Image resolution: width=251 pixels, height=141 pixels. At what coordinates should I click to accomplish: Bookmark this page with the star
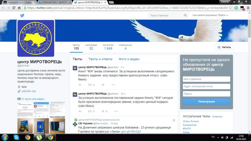coord(230,8)
